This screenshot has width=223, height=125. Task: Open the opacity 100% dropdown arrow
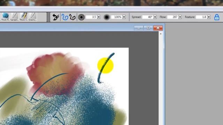124,17
